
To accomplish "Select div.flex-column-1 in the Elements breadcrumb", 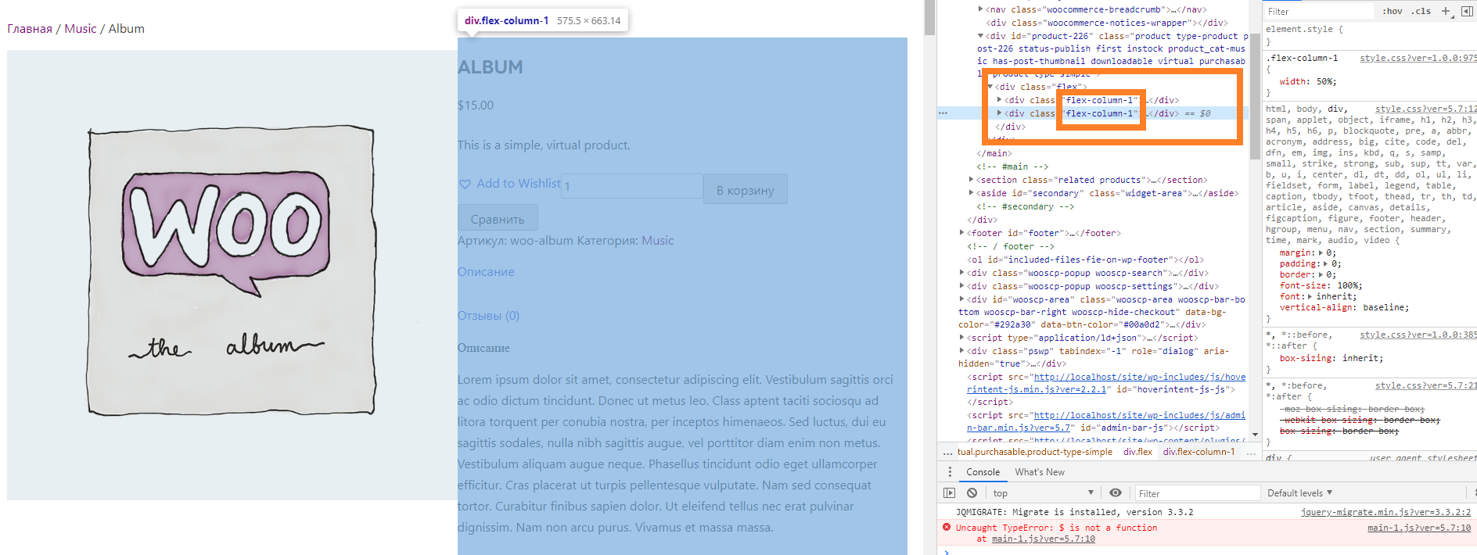I will click(x=1198, y=452).
